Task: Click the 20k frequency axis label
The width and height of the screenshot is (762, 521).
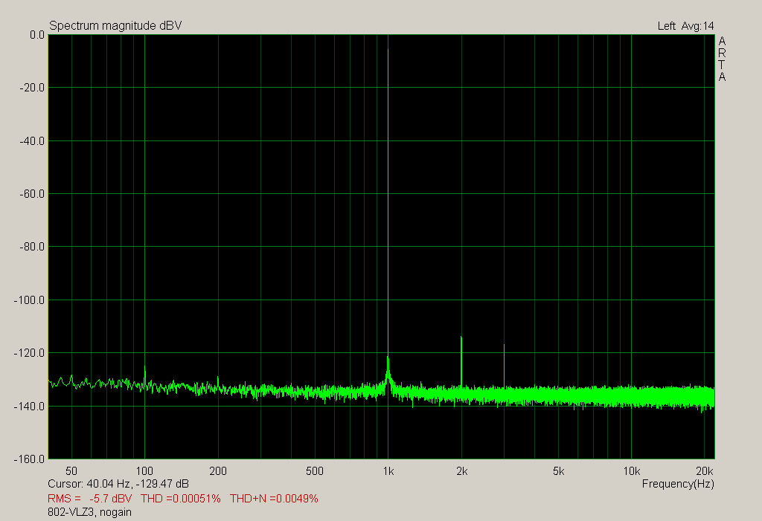Action: (704, 471)
